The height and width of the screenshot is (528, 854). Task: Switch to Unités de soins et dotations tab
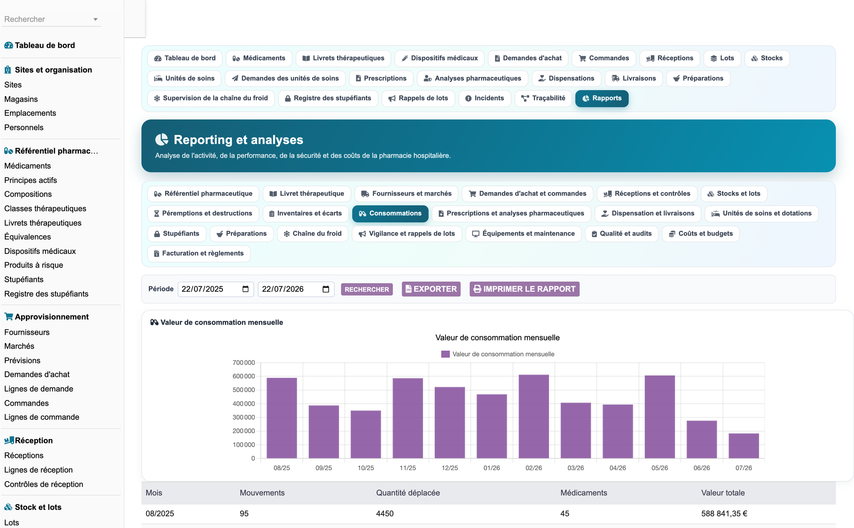point(761,214)
